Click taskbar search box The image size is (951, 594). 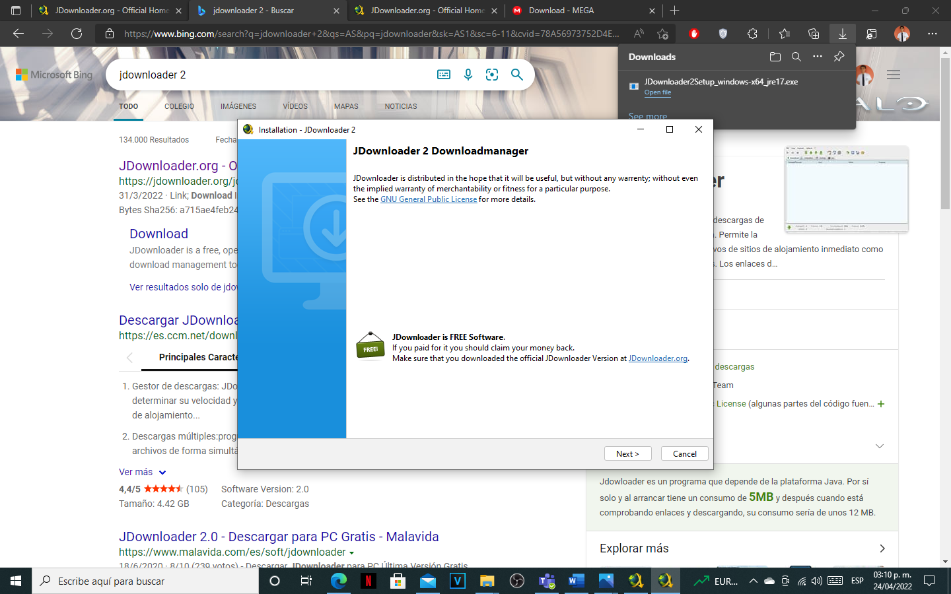tap(145, 581)
